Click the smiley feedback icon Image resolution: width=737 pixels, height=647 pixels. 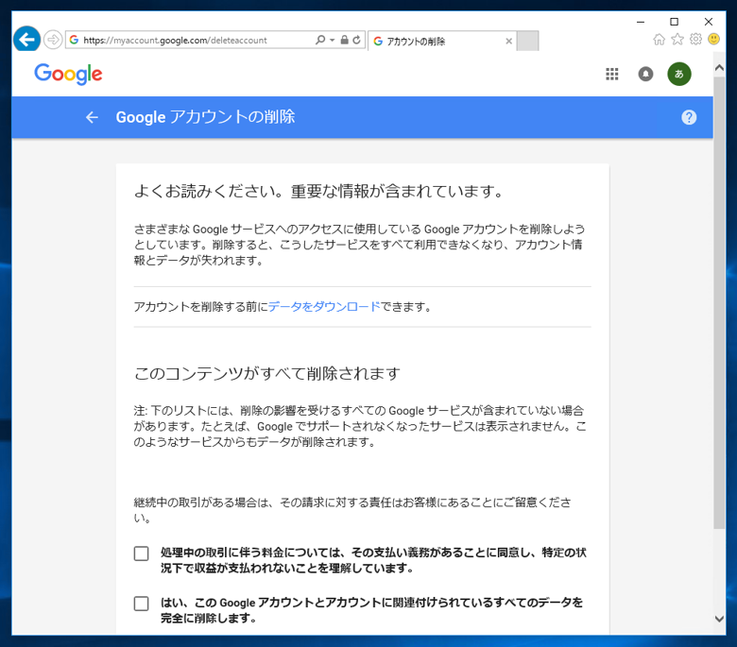713,39
